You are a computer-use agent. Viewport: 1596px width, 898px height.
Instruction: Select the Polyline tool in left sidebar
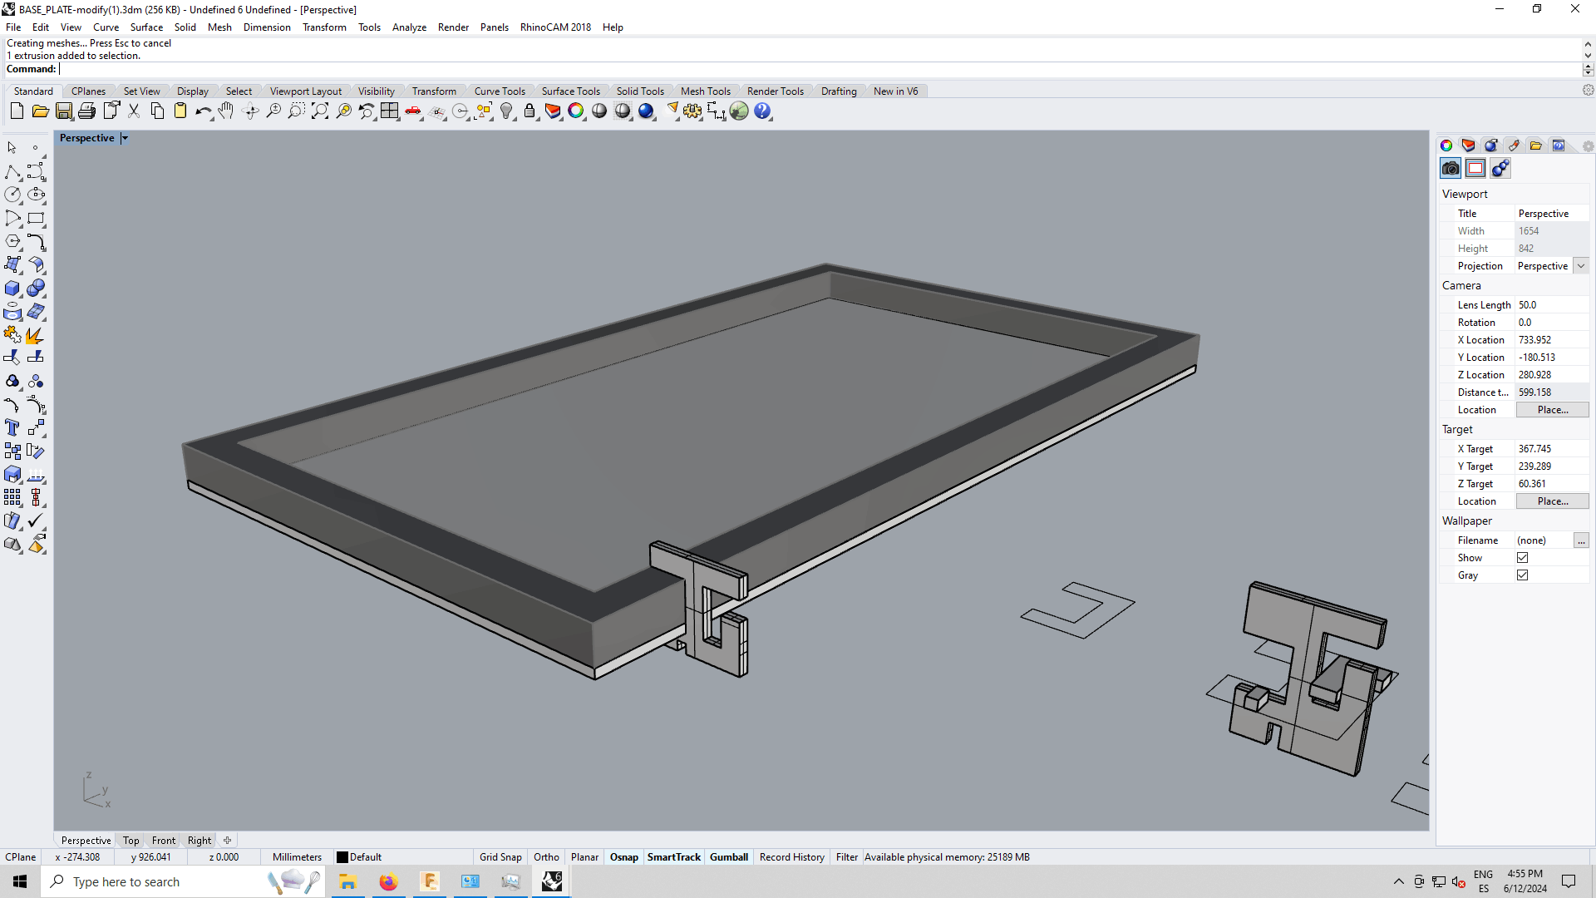[12, 171]
